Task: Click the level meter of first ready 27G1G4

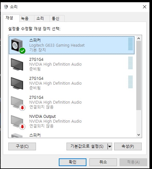Action: click(130, 63)
